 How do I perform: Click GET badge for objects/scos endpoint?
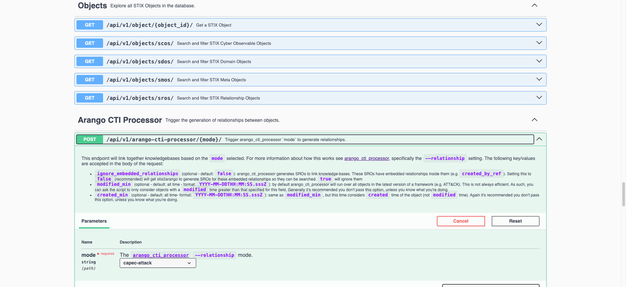click(x=90, y=43)
